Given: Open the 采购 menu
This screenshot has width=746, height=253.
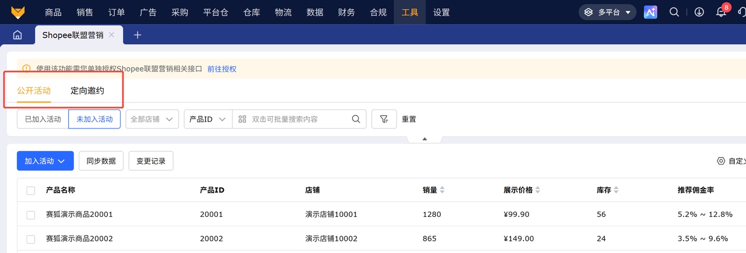Looking at the screenshot, I should pos(180,12).
